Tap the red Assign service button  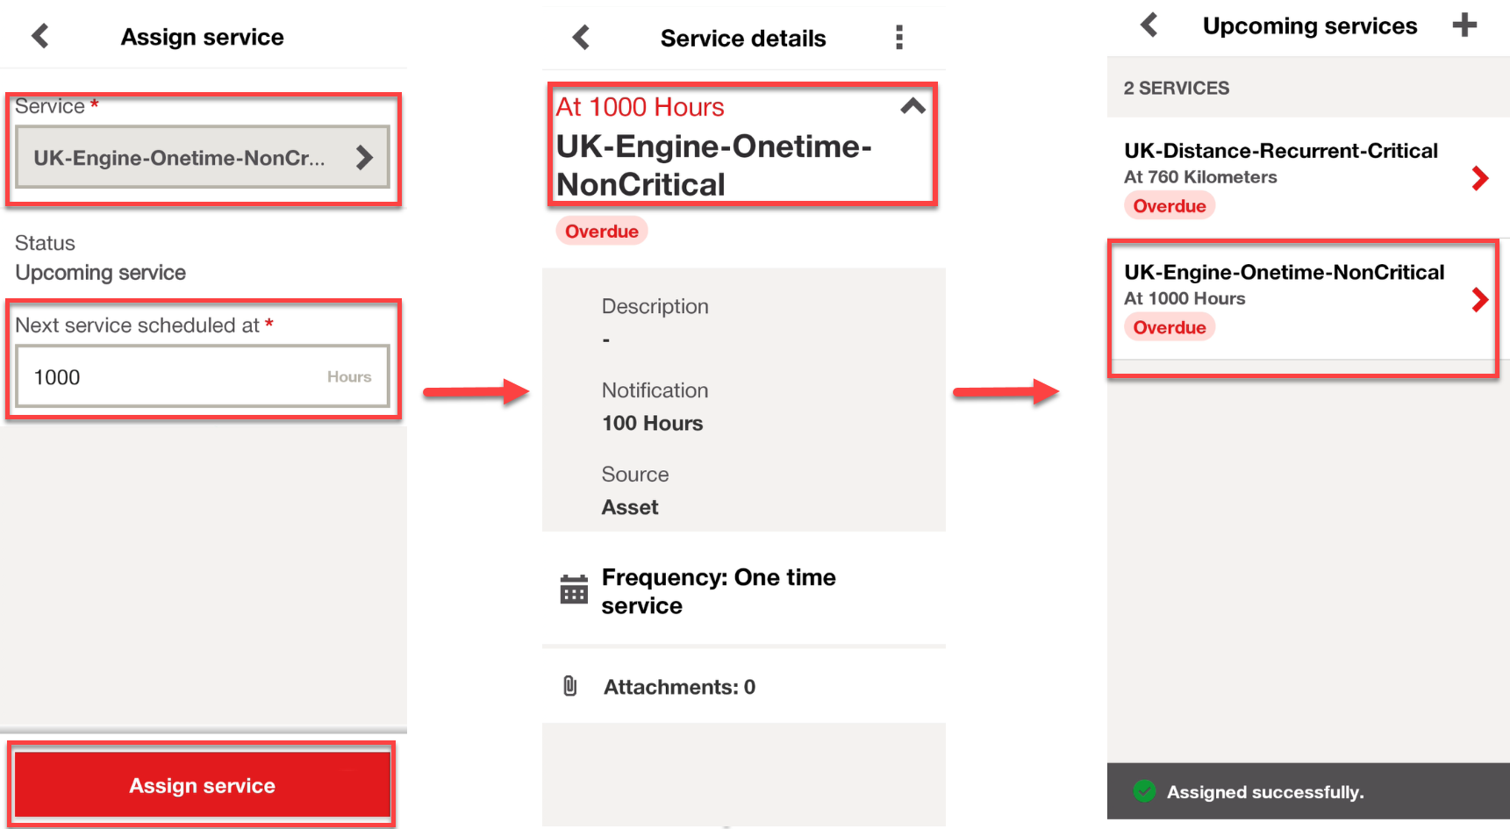(203, 785)
